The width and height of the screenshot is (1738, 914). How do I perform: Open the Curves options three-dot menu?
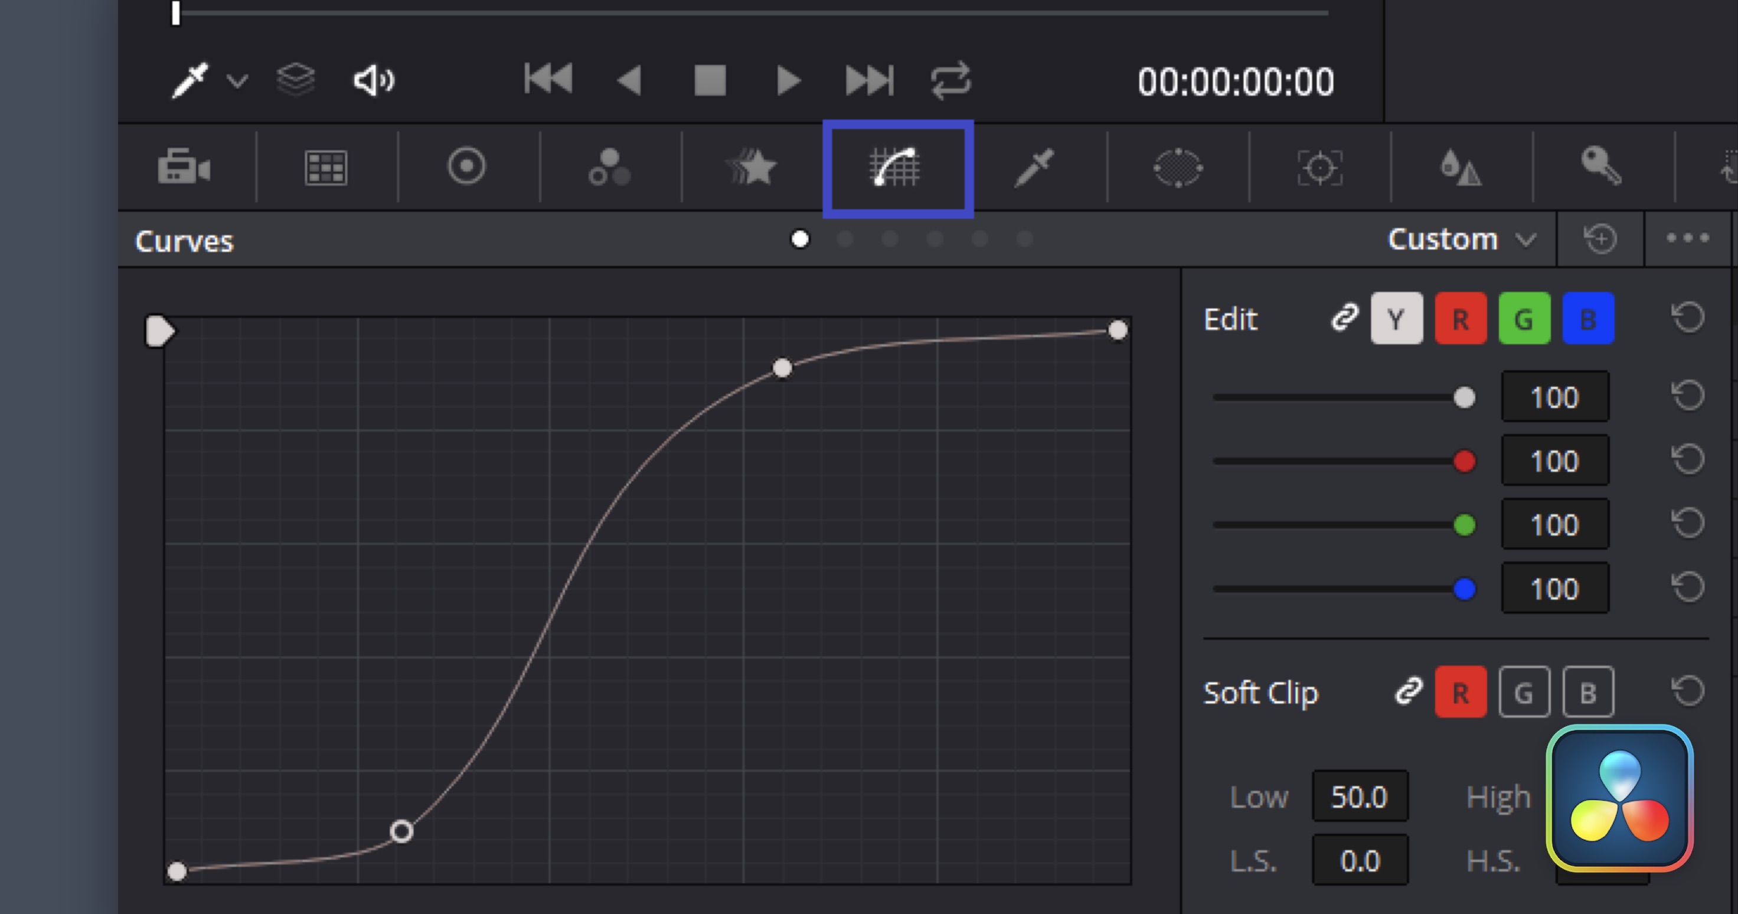point(1687,239)
